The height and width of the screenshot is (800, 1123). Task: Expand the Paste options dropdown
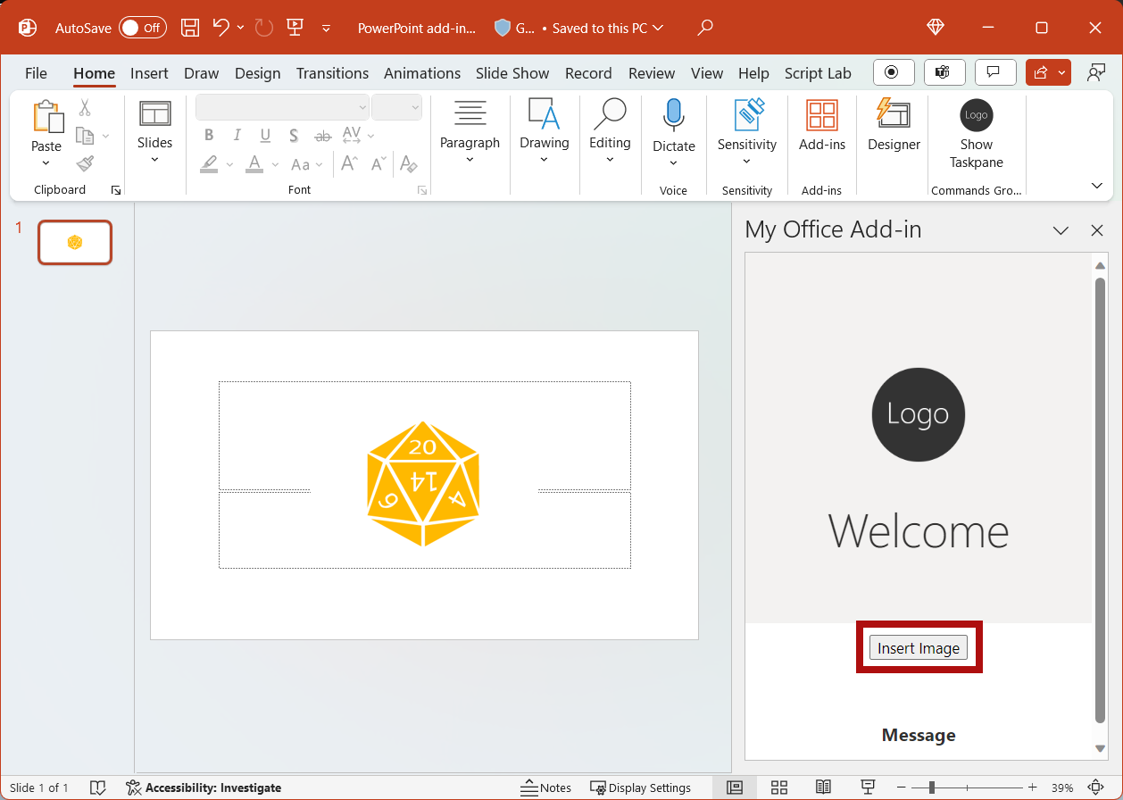click(46, 162)
